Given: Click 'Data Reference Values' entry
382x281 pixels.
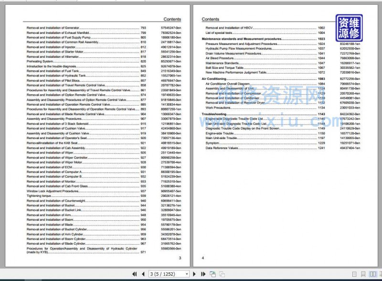Looking at the screenshot, I should point(222,148).
